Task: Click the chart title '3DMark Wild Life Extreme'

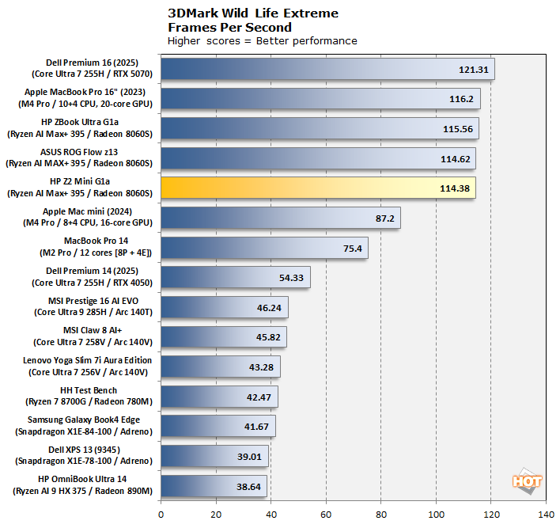Action: (253, 13)
